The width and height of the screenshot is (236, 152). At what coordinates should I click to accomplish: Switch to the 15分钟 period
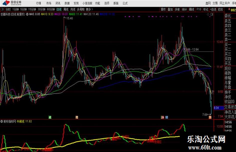pyautogui.click(x=32, y=9)
